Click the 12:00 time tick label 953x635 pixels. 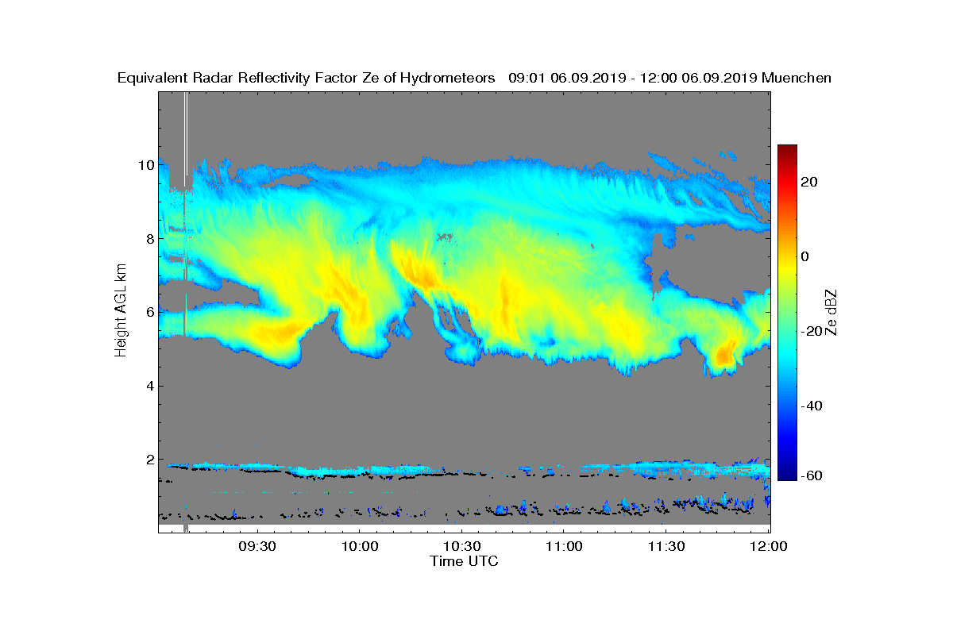(x=769, y=546)
